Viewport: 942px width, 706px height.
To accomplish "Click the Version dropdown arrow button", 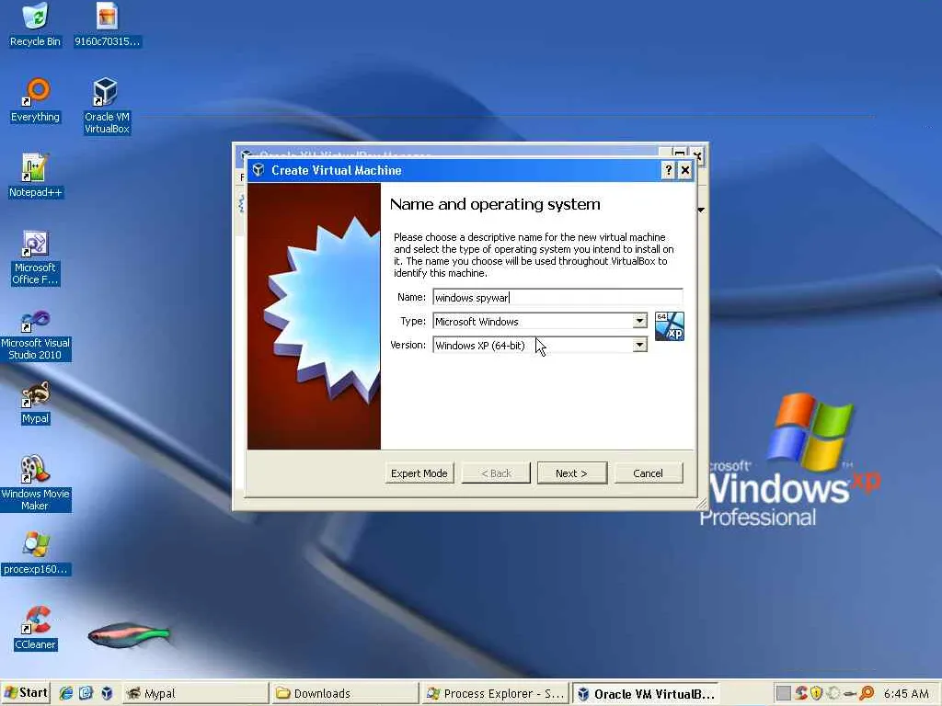I will tap(640, 346).
